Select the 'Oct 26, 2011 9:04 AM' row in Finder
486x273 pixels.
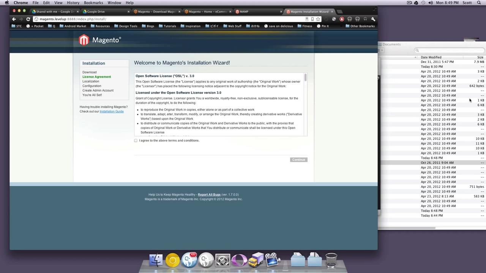[432, 163]
